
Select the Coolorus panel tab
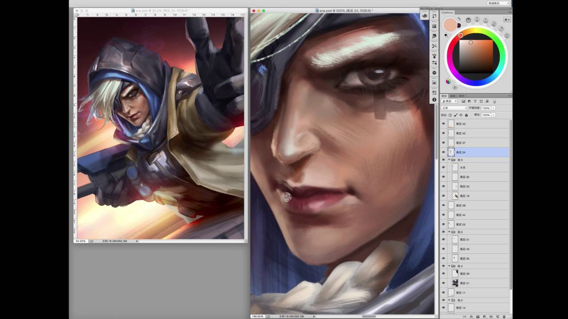447,12
